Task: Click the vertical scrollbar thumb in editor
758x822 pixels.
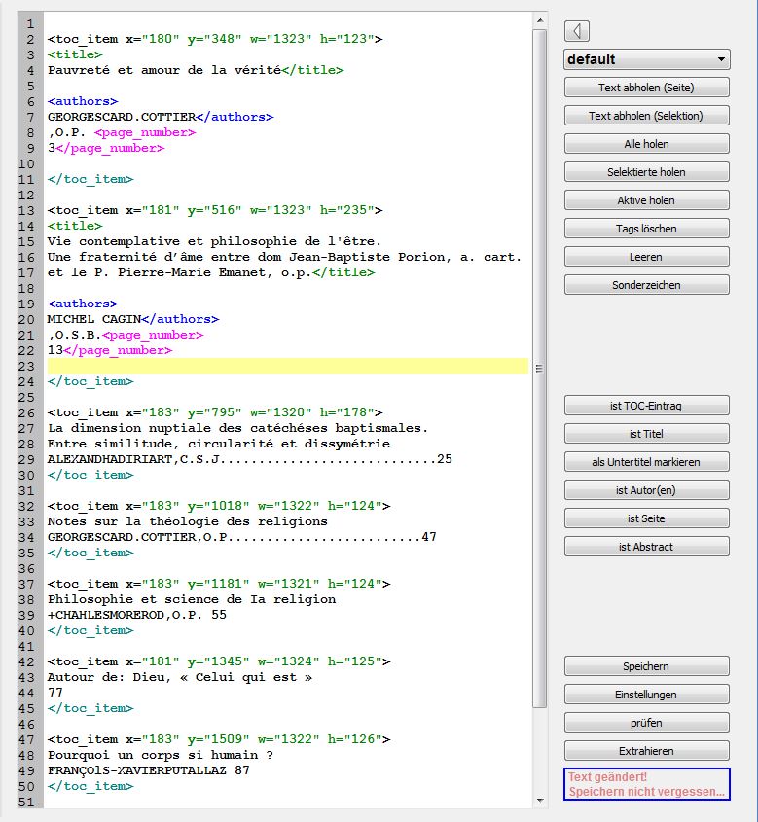Action: [x=539, y=369]
